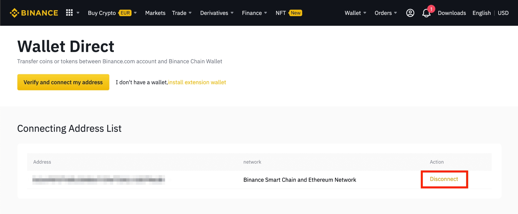Expand the Derivatives dropdown menu

coord(217,13)
